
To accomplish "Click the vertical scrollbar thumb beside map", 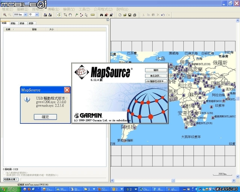I will click(237, 99).
